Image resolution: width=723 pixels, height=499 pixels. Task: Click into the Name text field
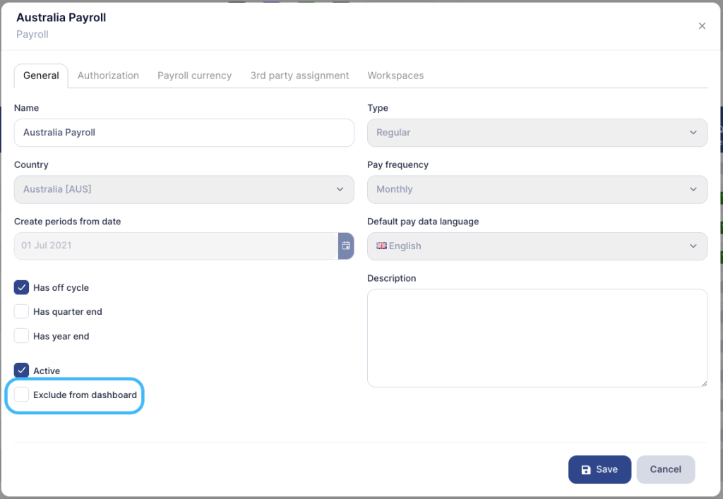point(184,133)
